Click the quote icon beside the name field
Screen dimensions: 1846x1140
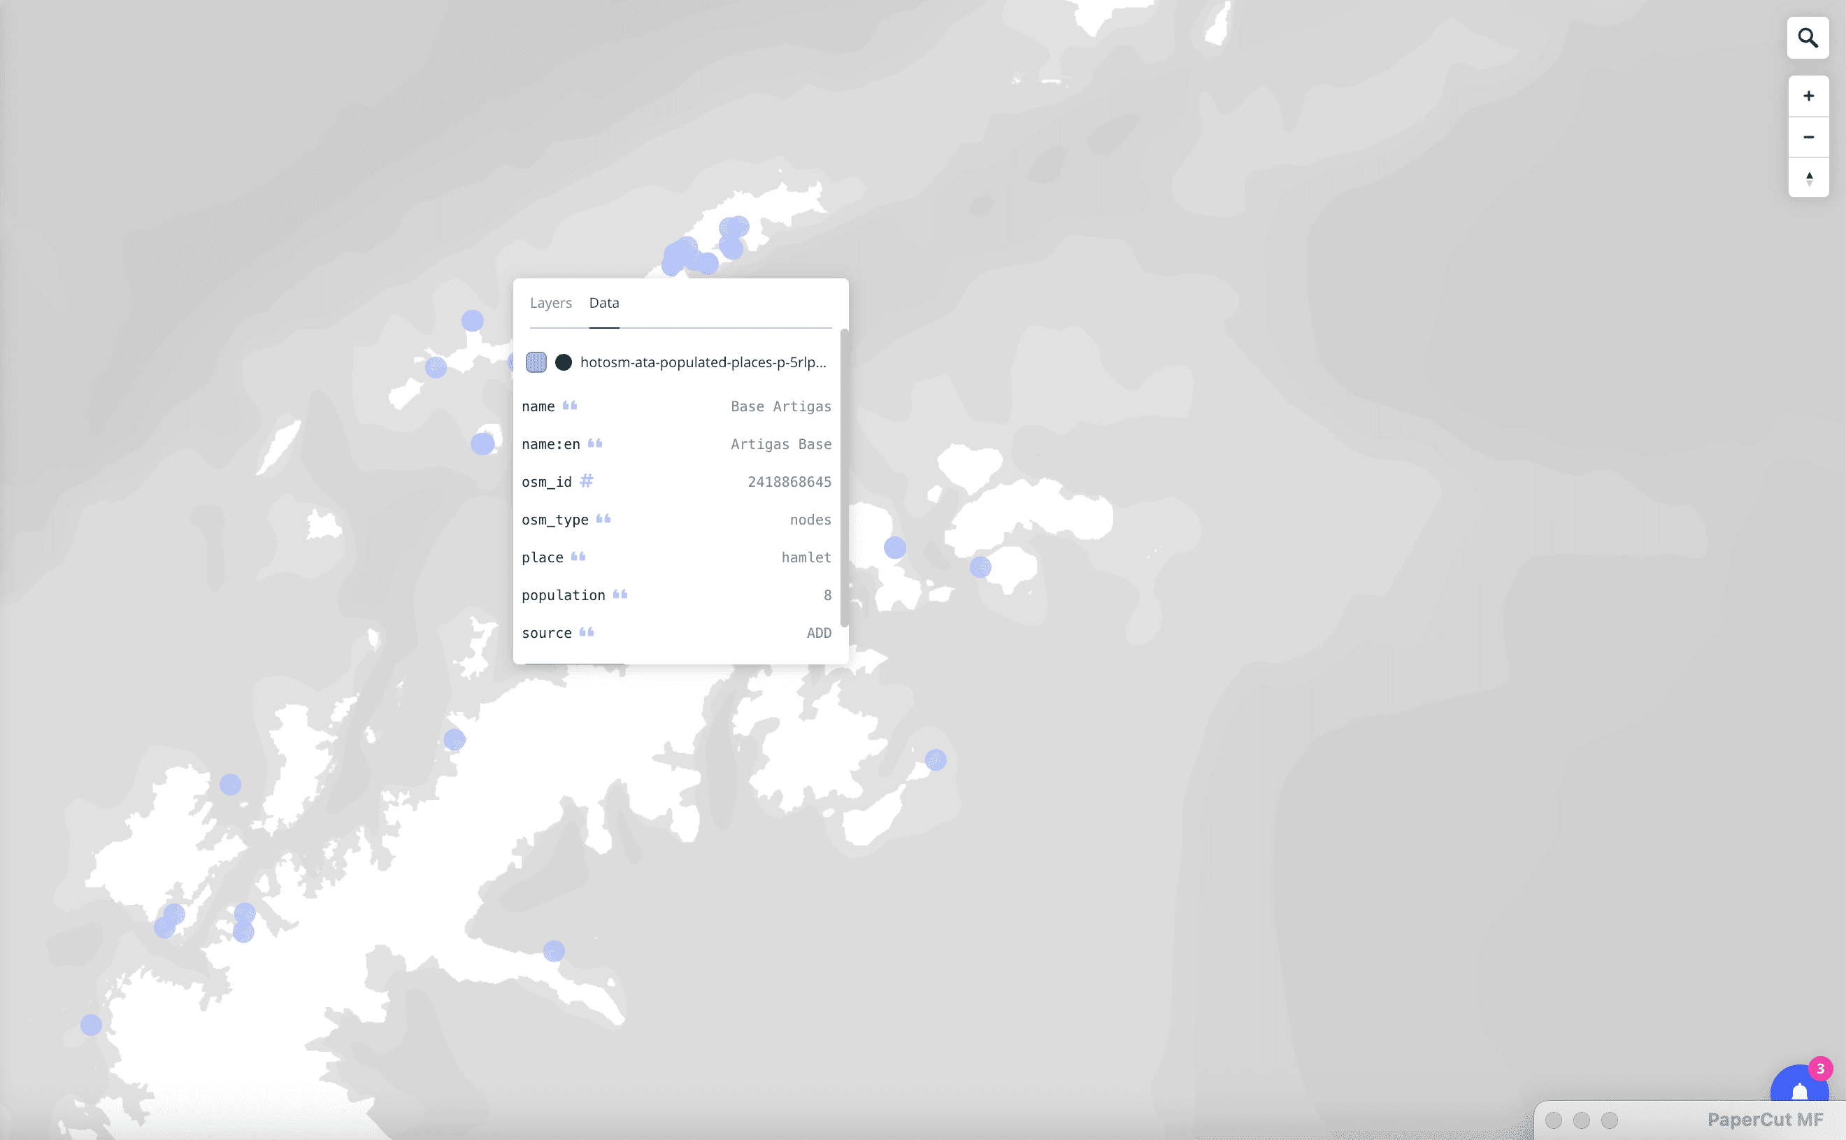click(x=570, y=405)
